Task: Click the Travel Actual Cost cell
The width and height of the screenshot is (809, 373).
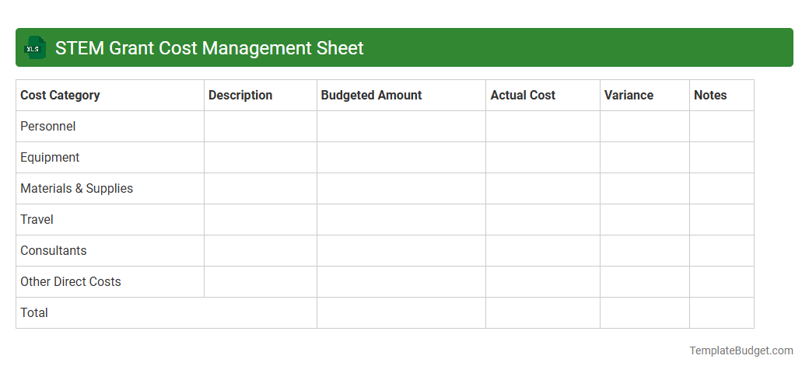Action: pos(543,219)
